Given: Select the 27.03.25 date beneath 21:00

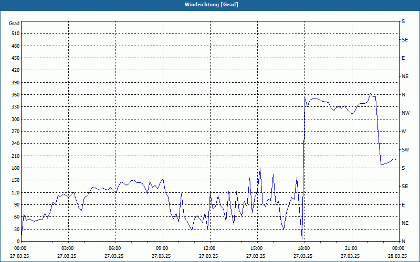Looking at the screenshot, I should click(350, 256).
